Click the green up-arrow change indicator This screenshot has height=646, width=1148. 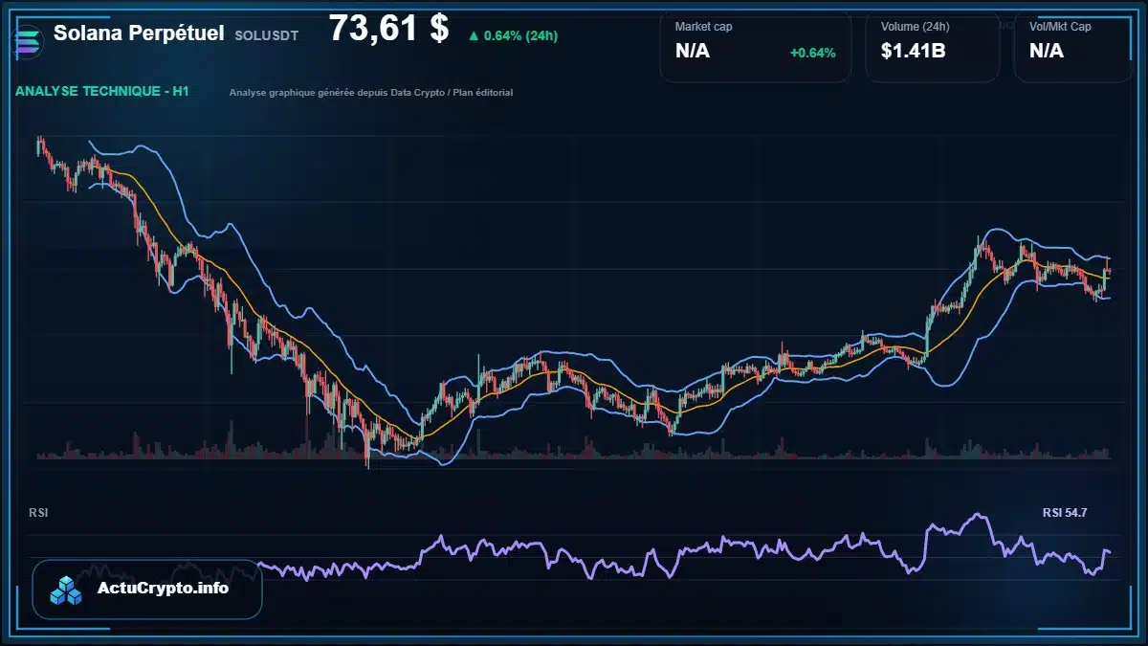(x=474, y=35)
